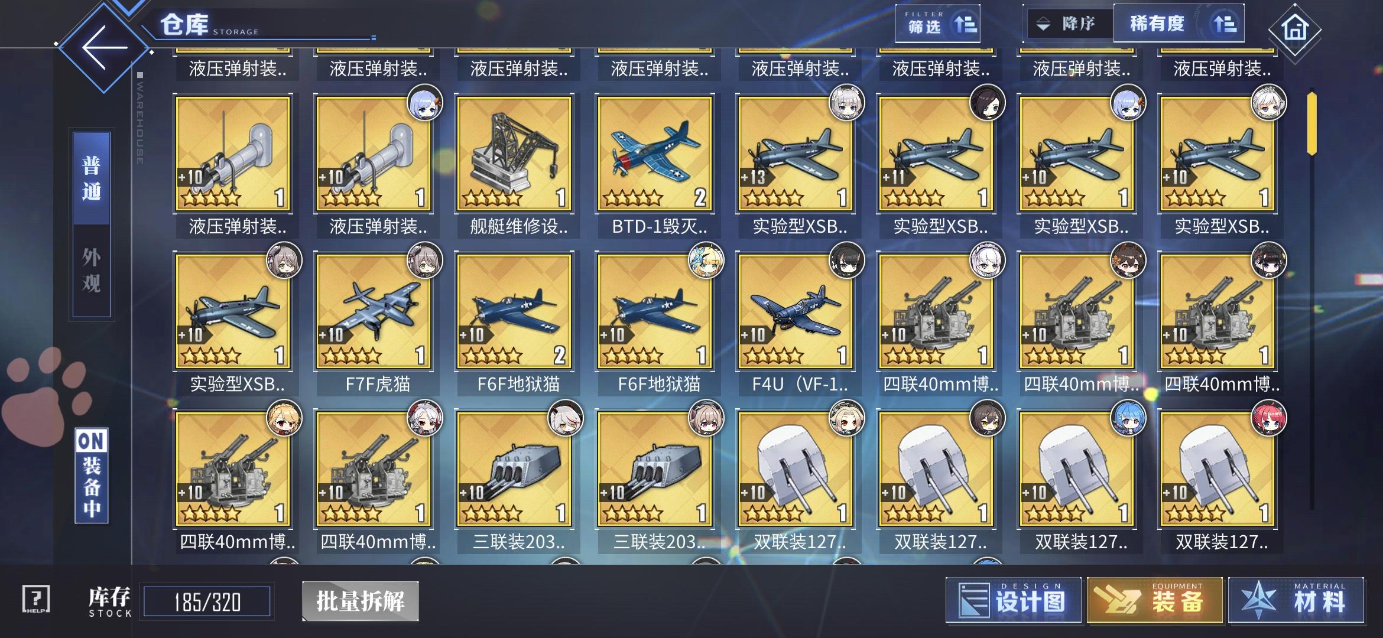The height and width of the screenshot is (638, 1383).
Task: Open the 筛选 filter options
Action: [938, 24]
